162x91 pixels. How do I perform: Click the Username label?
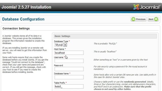(58, 57)
